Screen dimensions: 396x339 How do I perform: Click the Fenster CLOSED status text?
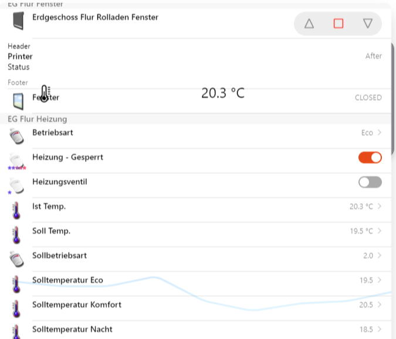(x=368, y=98)
